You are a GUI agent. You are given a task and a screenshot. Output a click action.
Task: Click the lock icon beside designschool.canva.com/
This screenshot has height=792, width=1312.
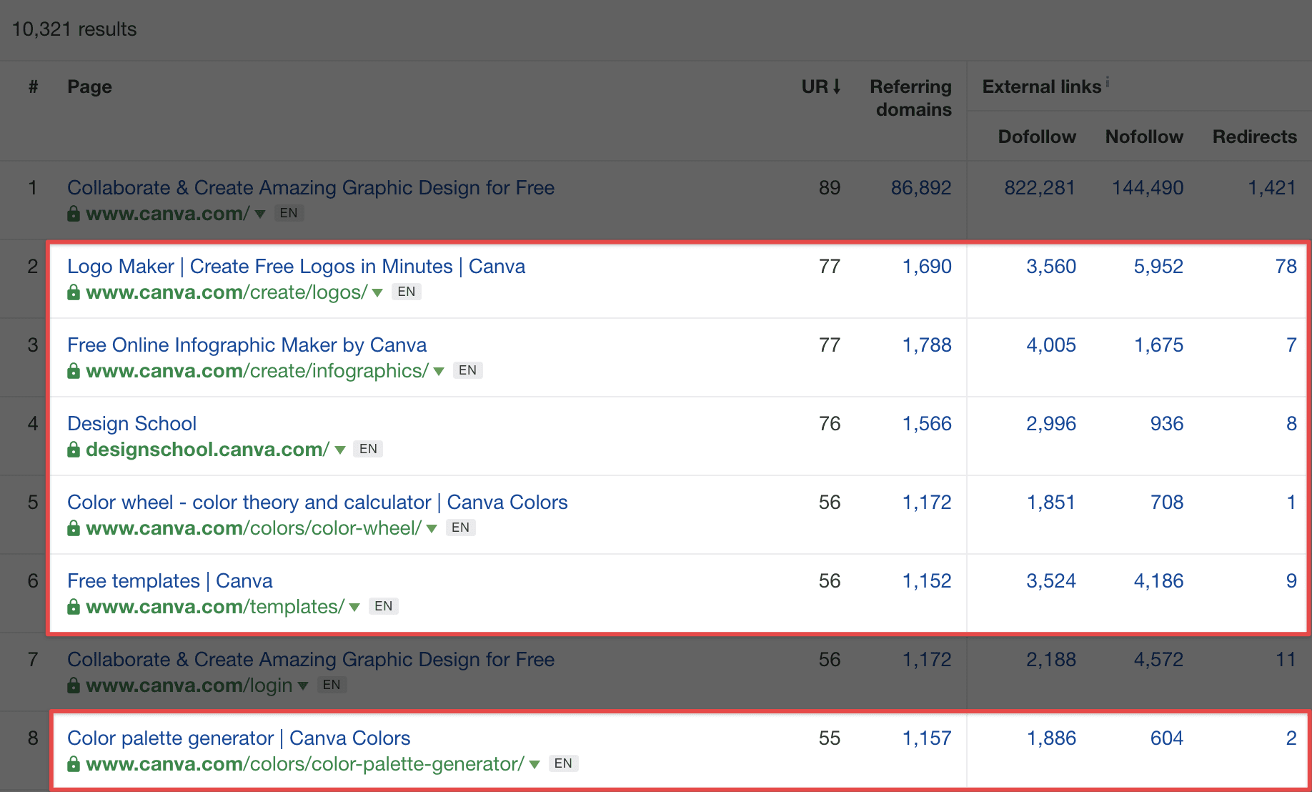73,450
